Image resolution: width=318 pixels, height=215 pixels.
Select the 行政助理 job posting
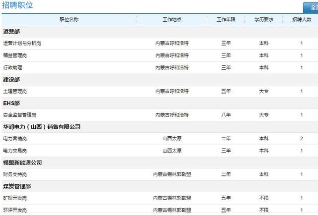(x=12, y=67)
